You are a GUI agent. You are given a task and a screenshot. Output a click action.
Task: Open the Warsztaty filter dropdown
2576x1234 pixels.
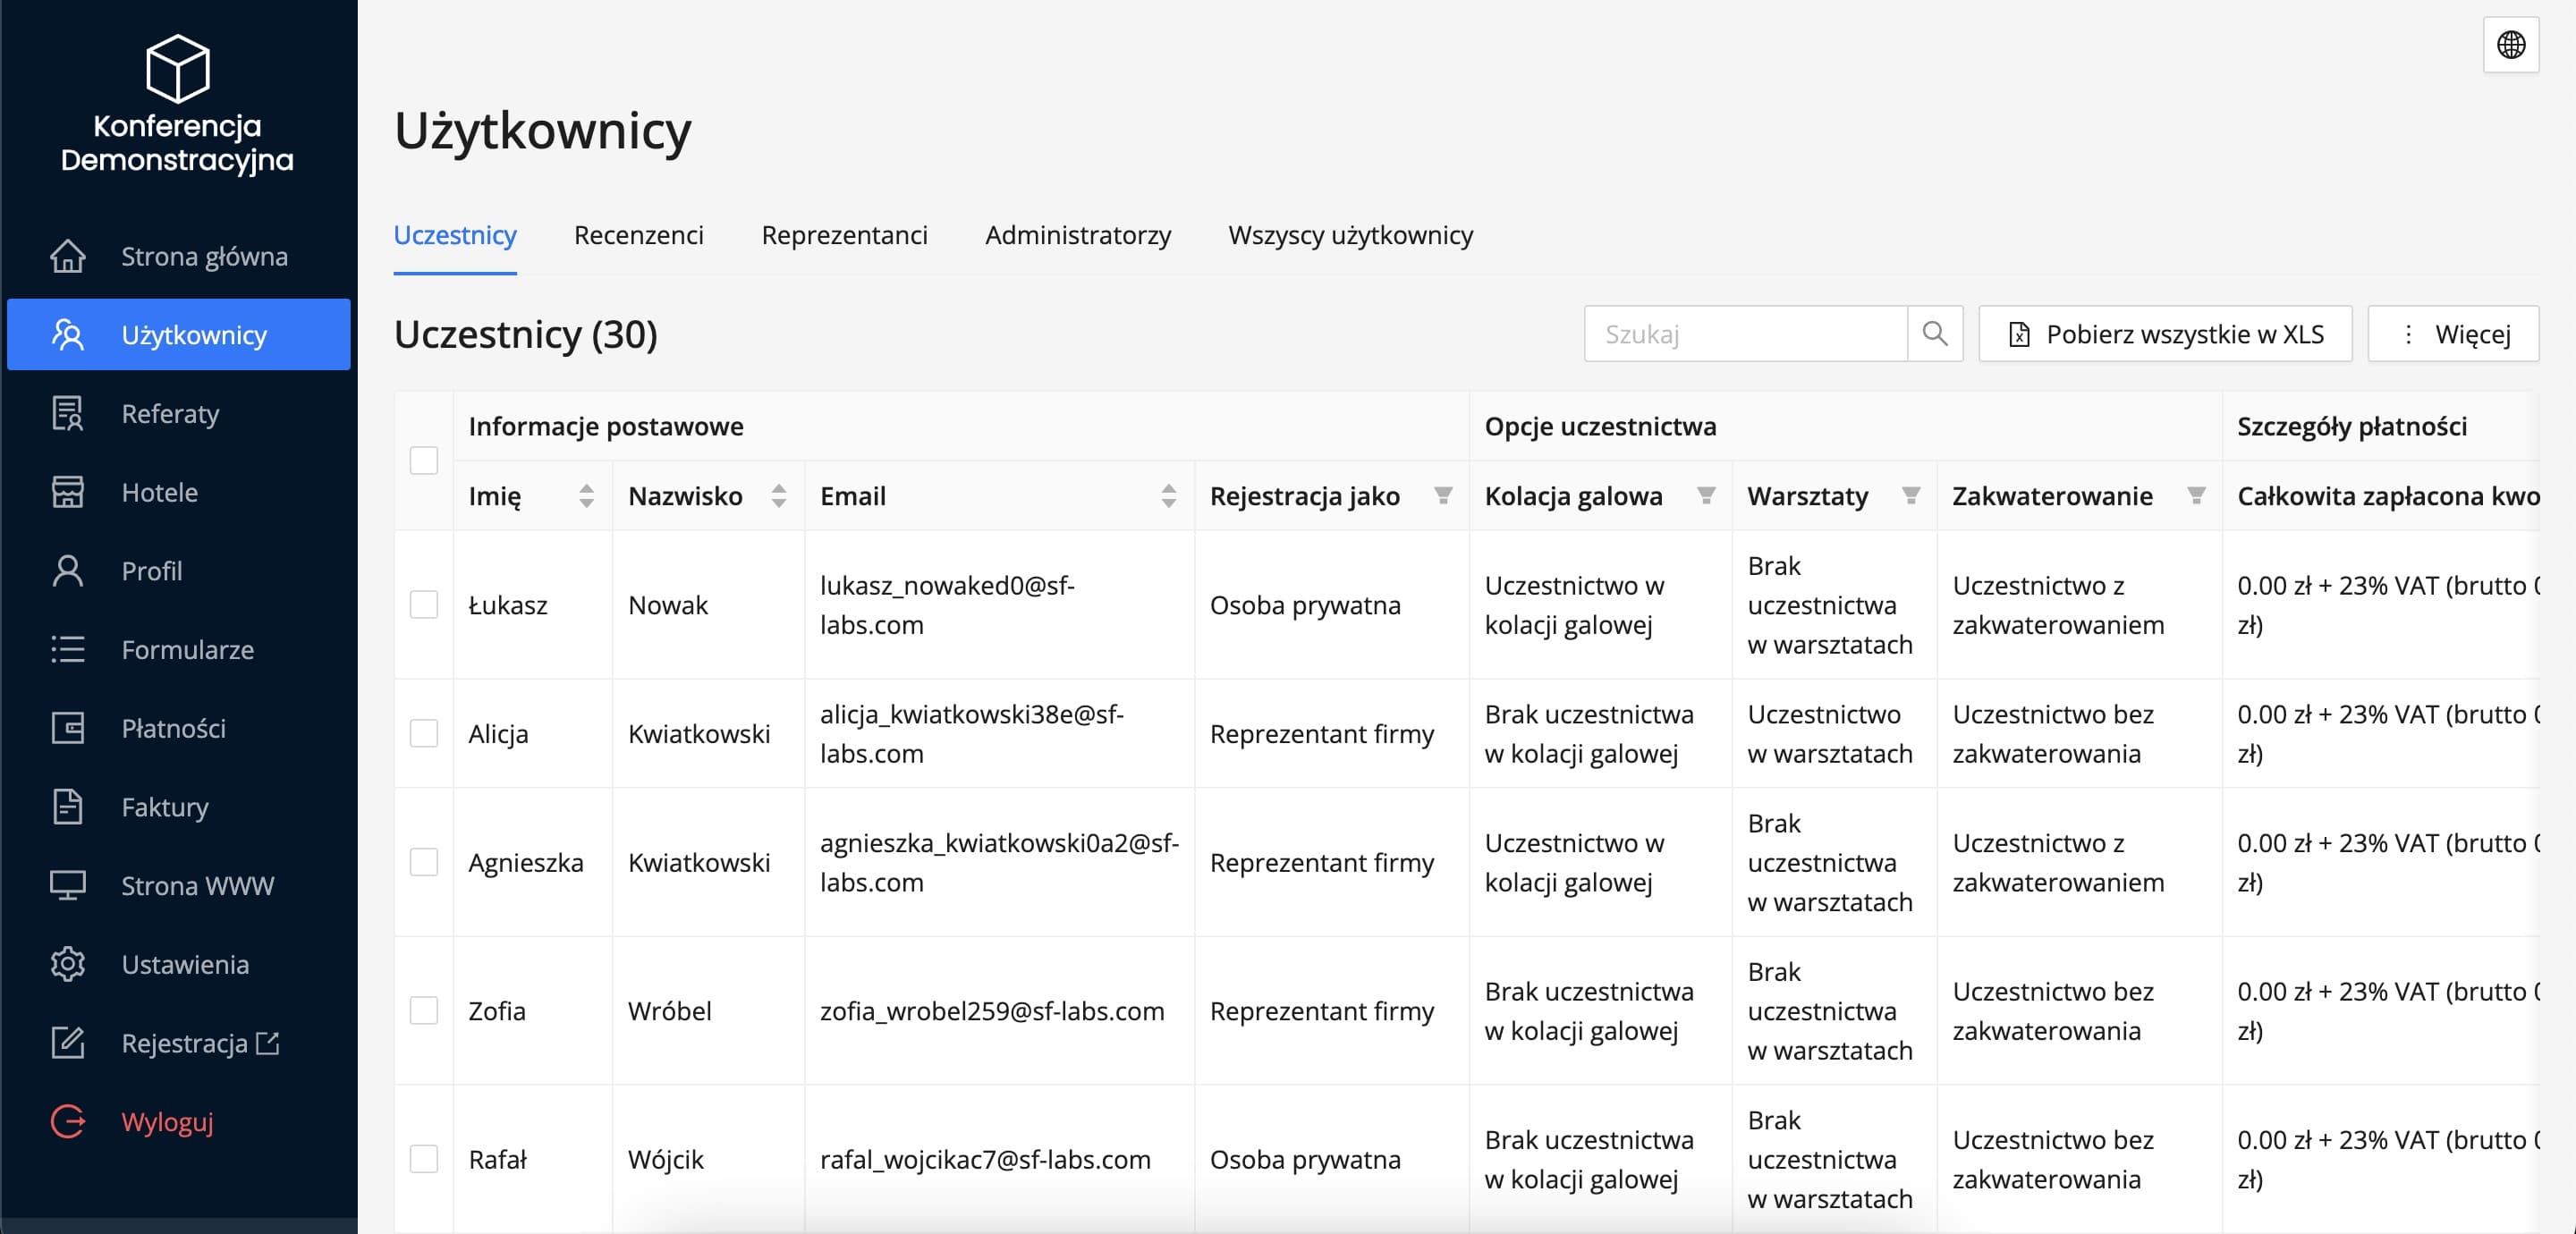point(1910,495)
